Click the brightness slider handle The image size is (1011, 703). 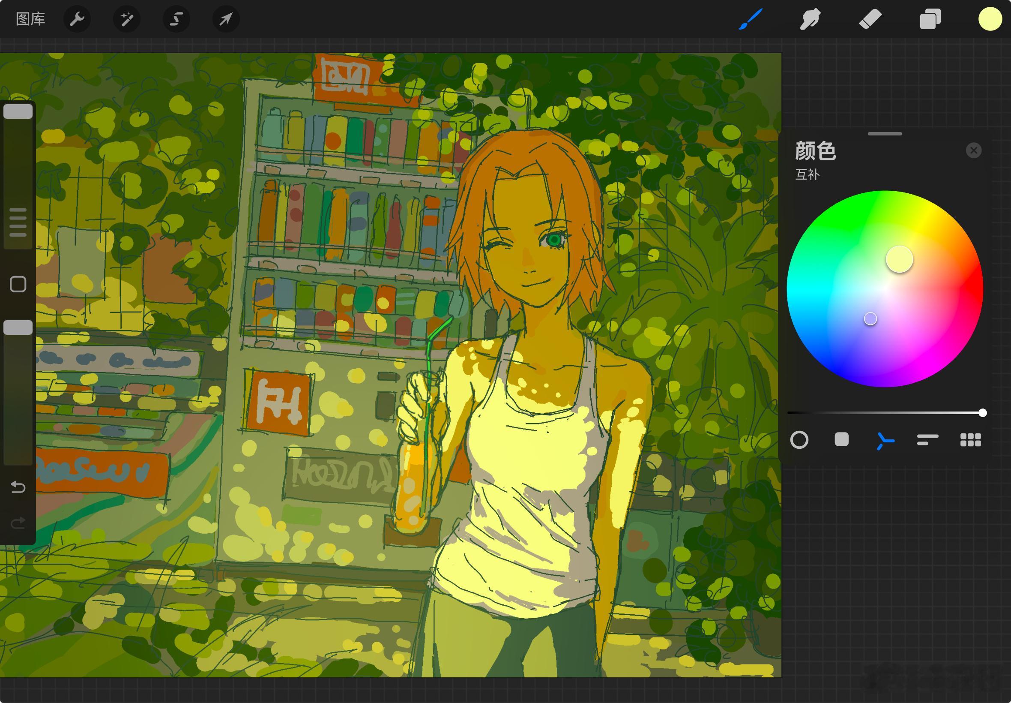tap(982, 413)
